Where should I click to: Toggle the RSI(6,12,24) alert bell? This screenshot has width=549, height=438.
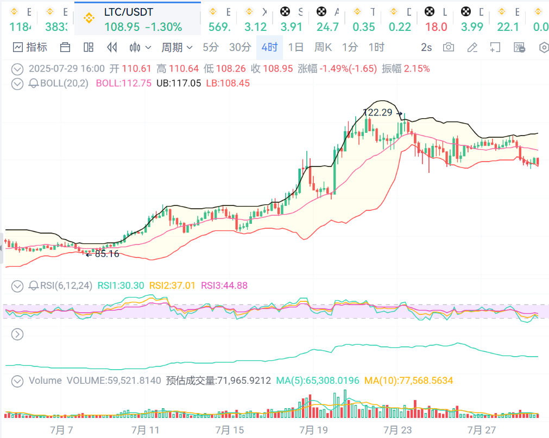click(x=33, y=286)
